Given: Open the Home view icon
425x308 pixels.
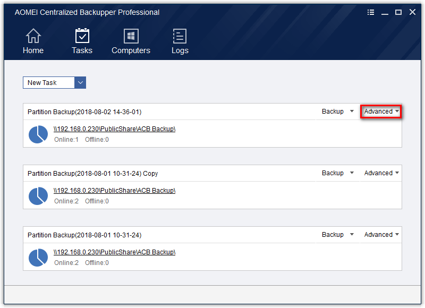Looking at the screenshot, I should 33,36.
